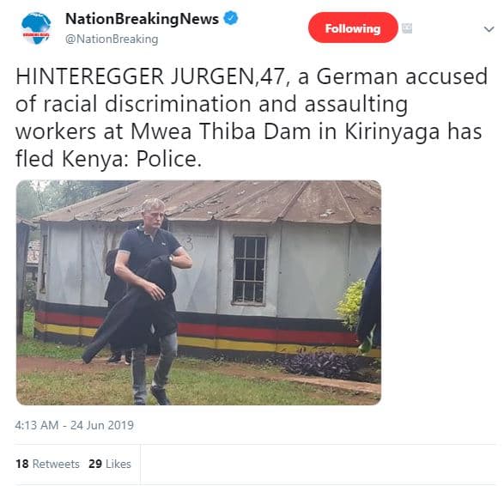The width and height of the screenshot is (504, 486).
Task: Click the blue verified badge
Action: pyautogui.click(x=231, y=18)
